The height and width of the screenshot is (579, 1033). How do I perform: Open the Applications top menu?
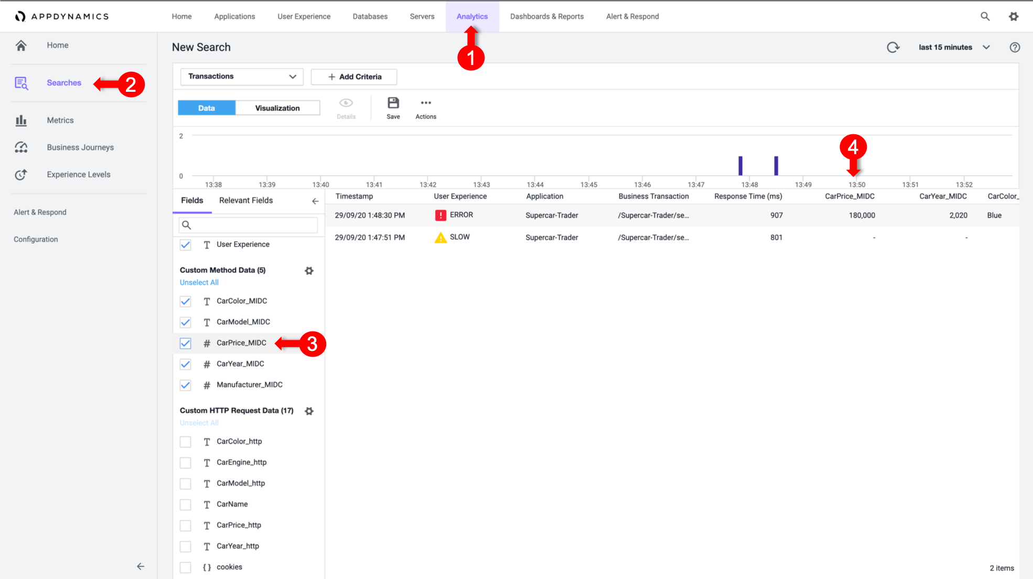[234, 16]
